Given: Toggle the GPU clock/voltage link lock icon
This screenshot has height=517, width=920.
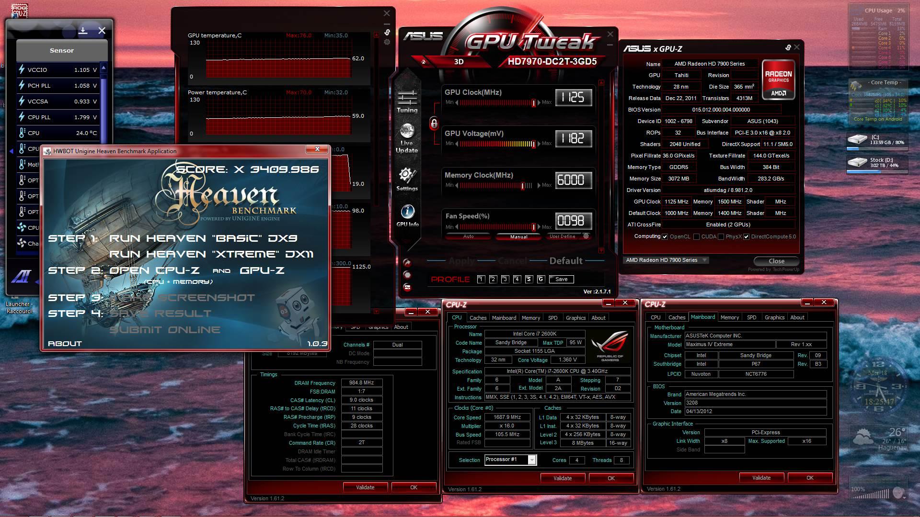Looking at the screenshot, I should point(434,124).
